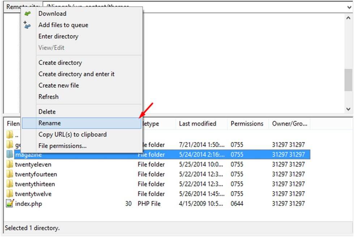Select the twentytwelve folder name
The width and height of the screenshot is (354, 237).
33,194
